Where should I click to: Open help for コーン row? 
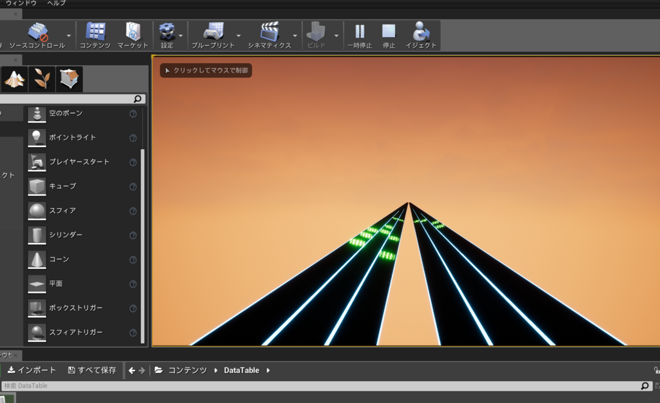133,260
